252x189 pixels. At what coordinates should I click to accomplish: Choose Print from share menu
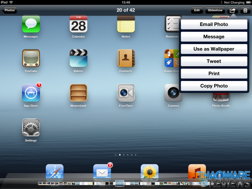point(214,74)
